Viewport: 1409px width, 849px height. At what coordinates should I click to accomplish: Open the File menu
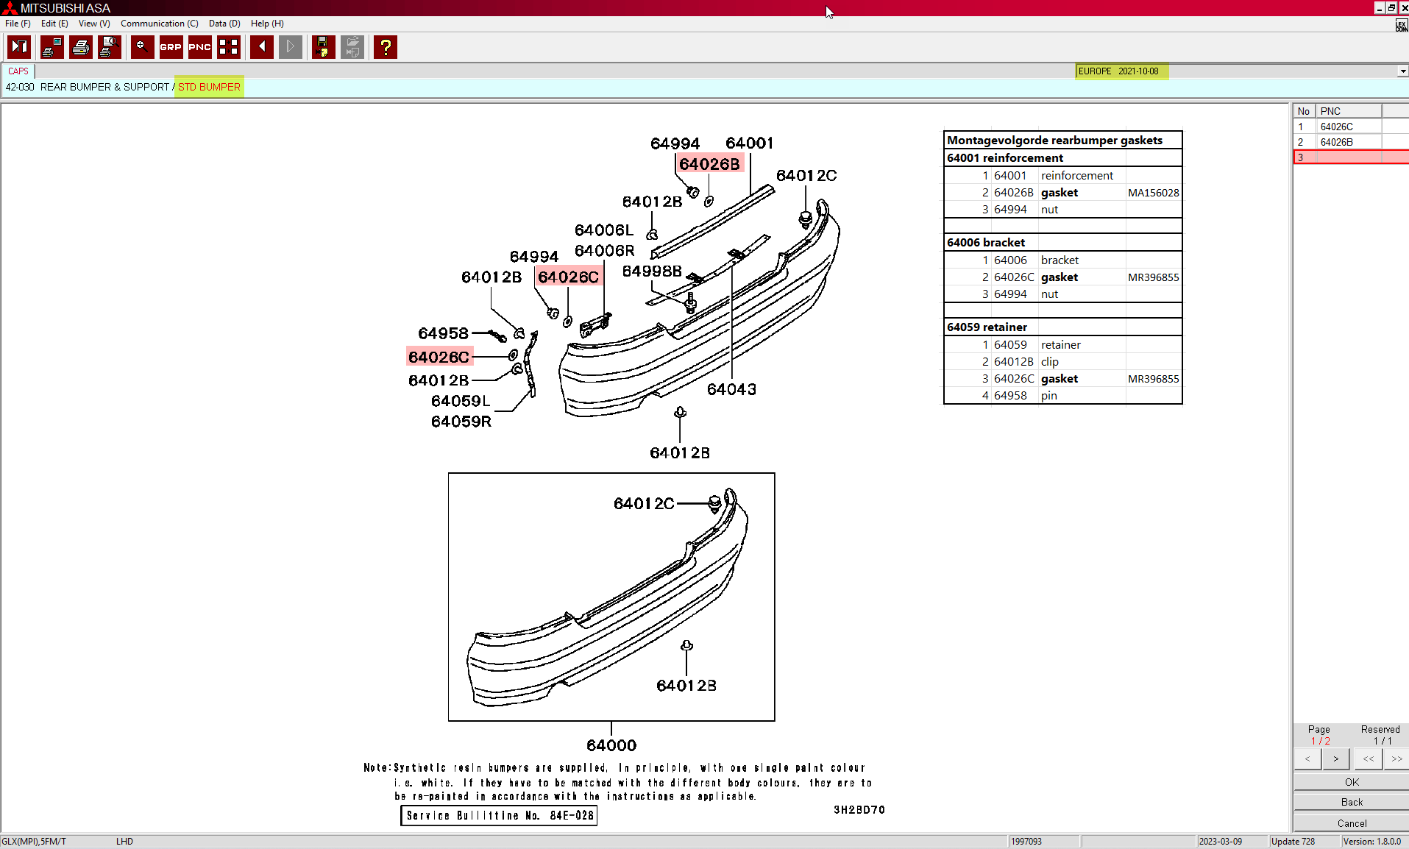[x=18, y=24]
